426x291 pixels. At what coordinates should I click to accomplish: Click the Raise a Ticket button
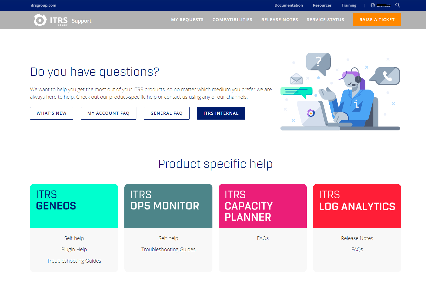pyautogui.click(x=377, y=20)
